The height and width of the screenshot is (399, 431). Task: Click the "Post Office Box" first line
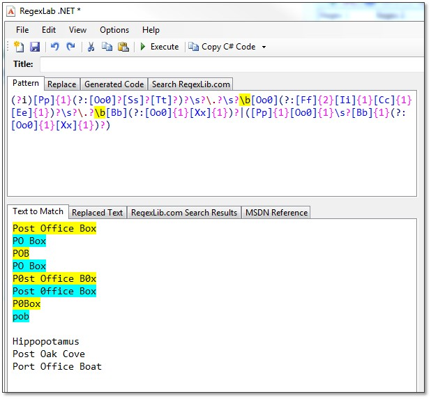click(x=54, y=228)
